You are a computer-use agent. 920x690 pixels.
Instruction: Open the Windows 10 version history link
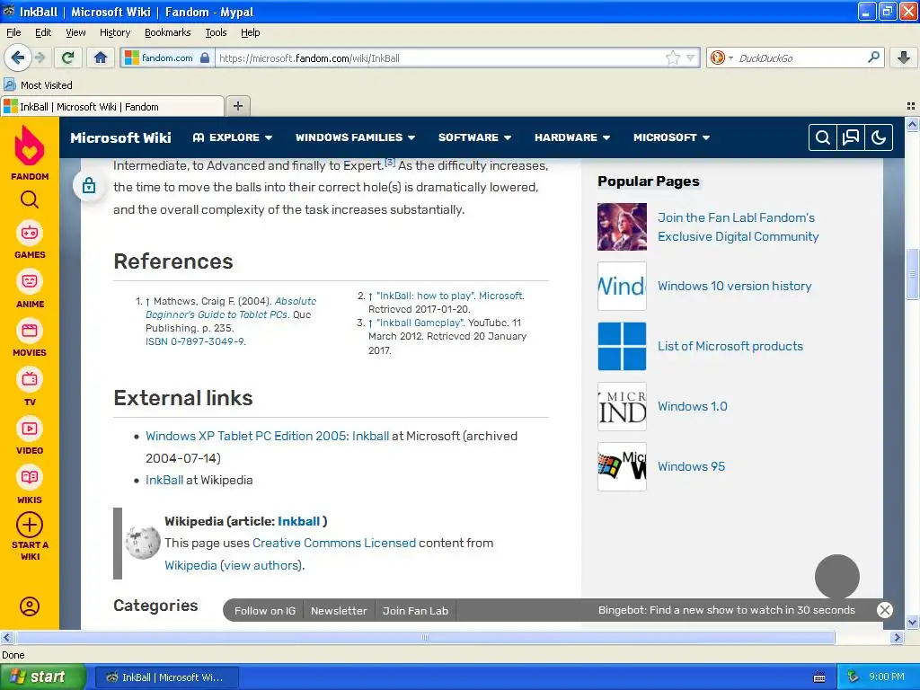(735, 286)
